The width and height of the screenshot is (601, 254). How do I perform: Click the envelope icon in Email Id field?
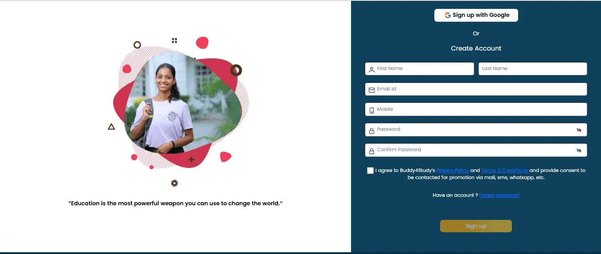tap(371, 90)
